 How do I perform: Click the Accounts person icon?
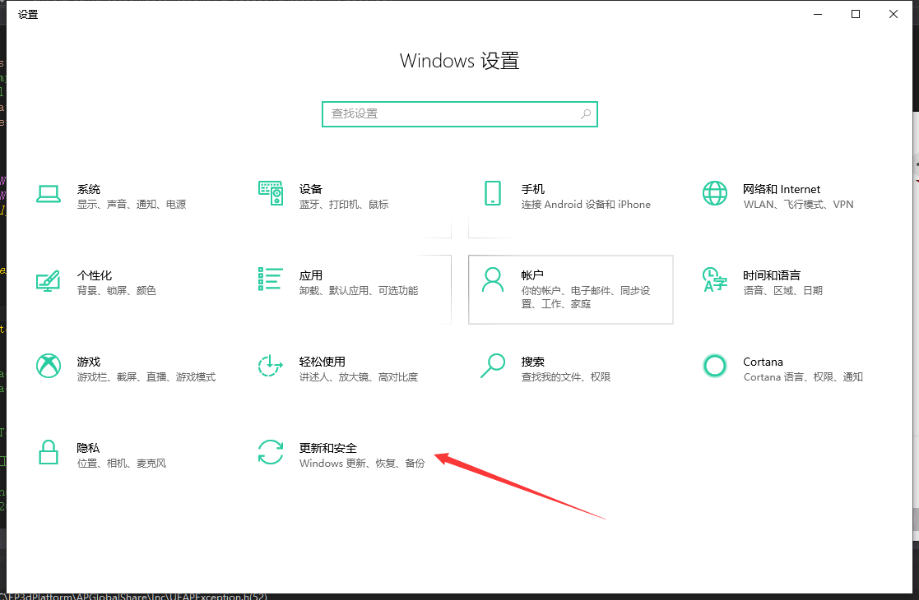point(492,279)
